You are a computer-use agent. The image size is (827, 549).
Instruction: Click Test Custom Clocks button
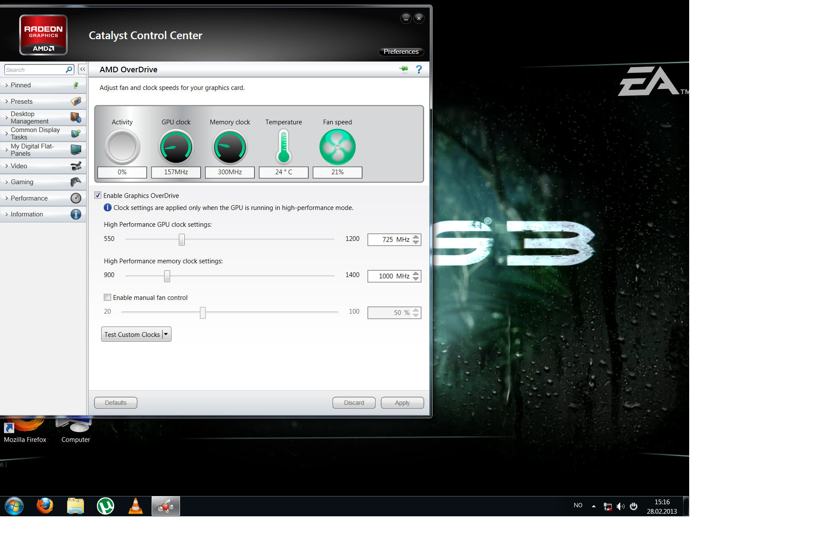[x=132, y=334]
